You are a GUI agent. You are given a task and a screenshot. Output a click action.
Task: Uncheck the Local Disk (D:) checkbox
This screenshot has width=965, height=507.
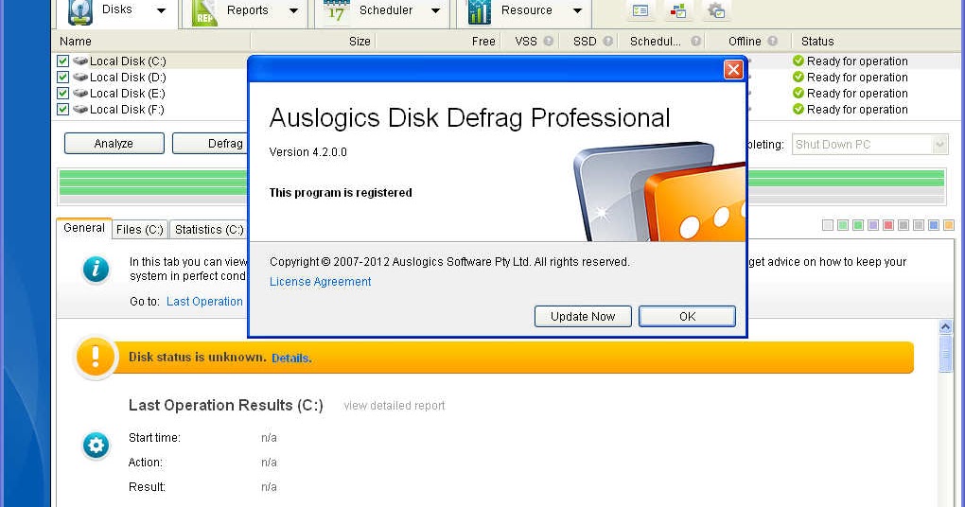[x=62, y=77]
